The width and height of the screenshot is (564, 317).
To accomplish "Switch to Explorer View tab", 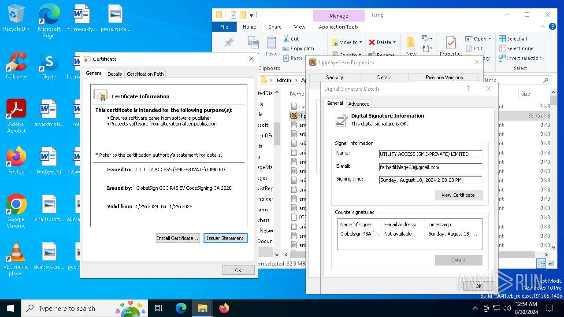I will tap(300, 27).
